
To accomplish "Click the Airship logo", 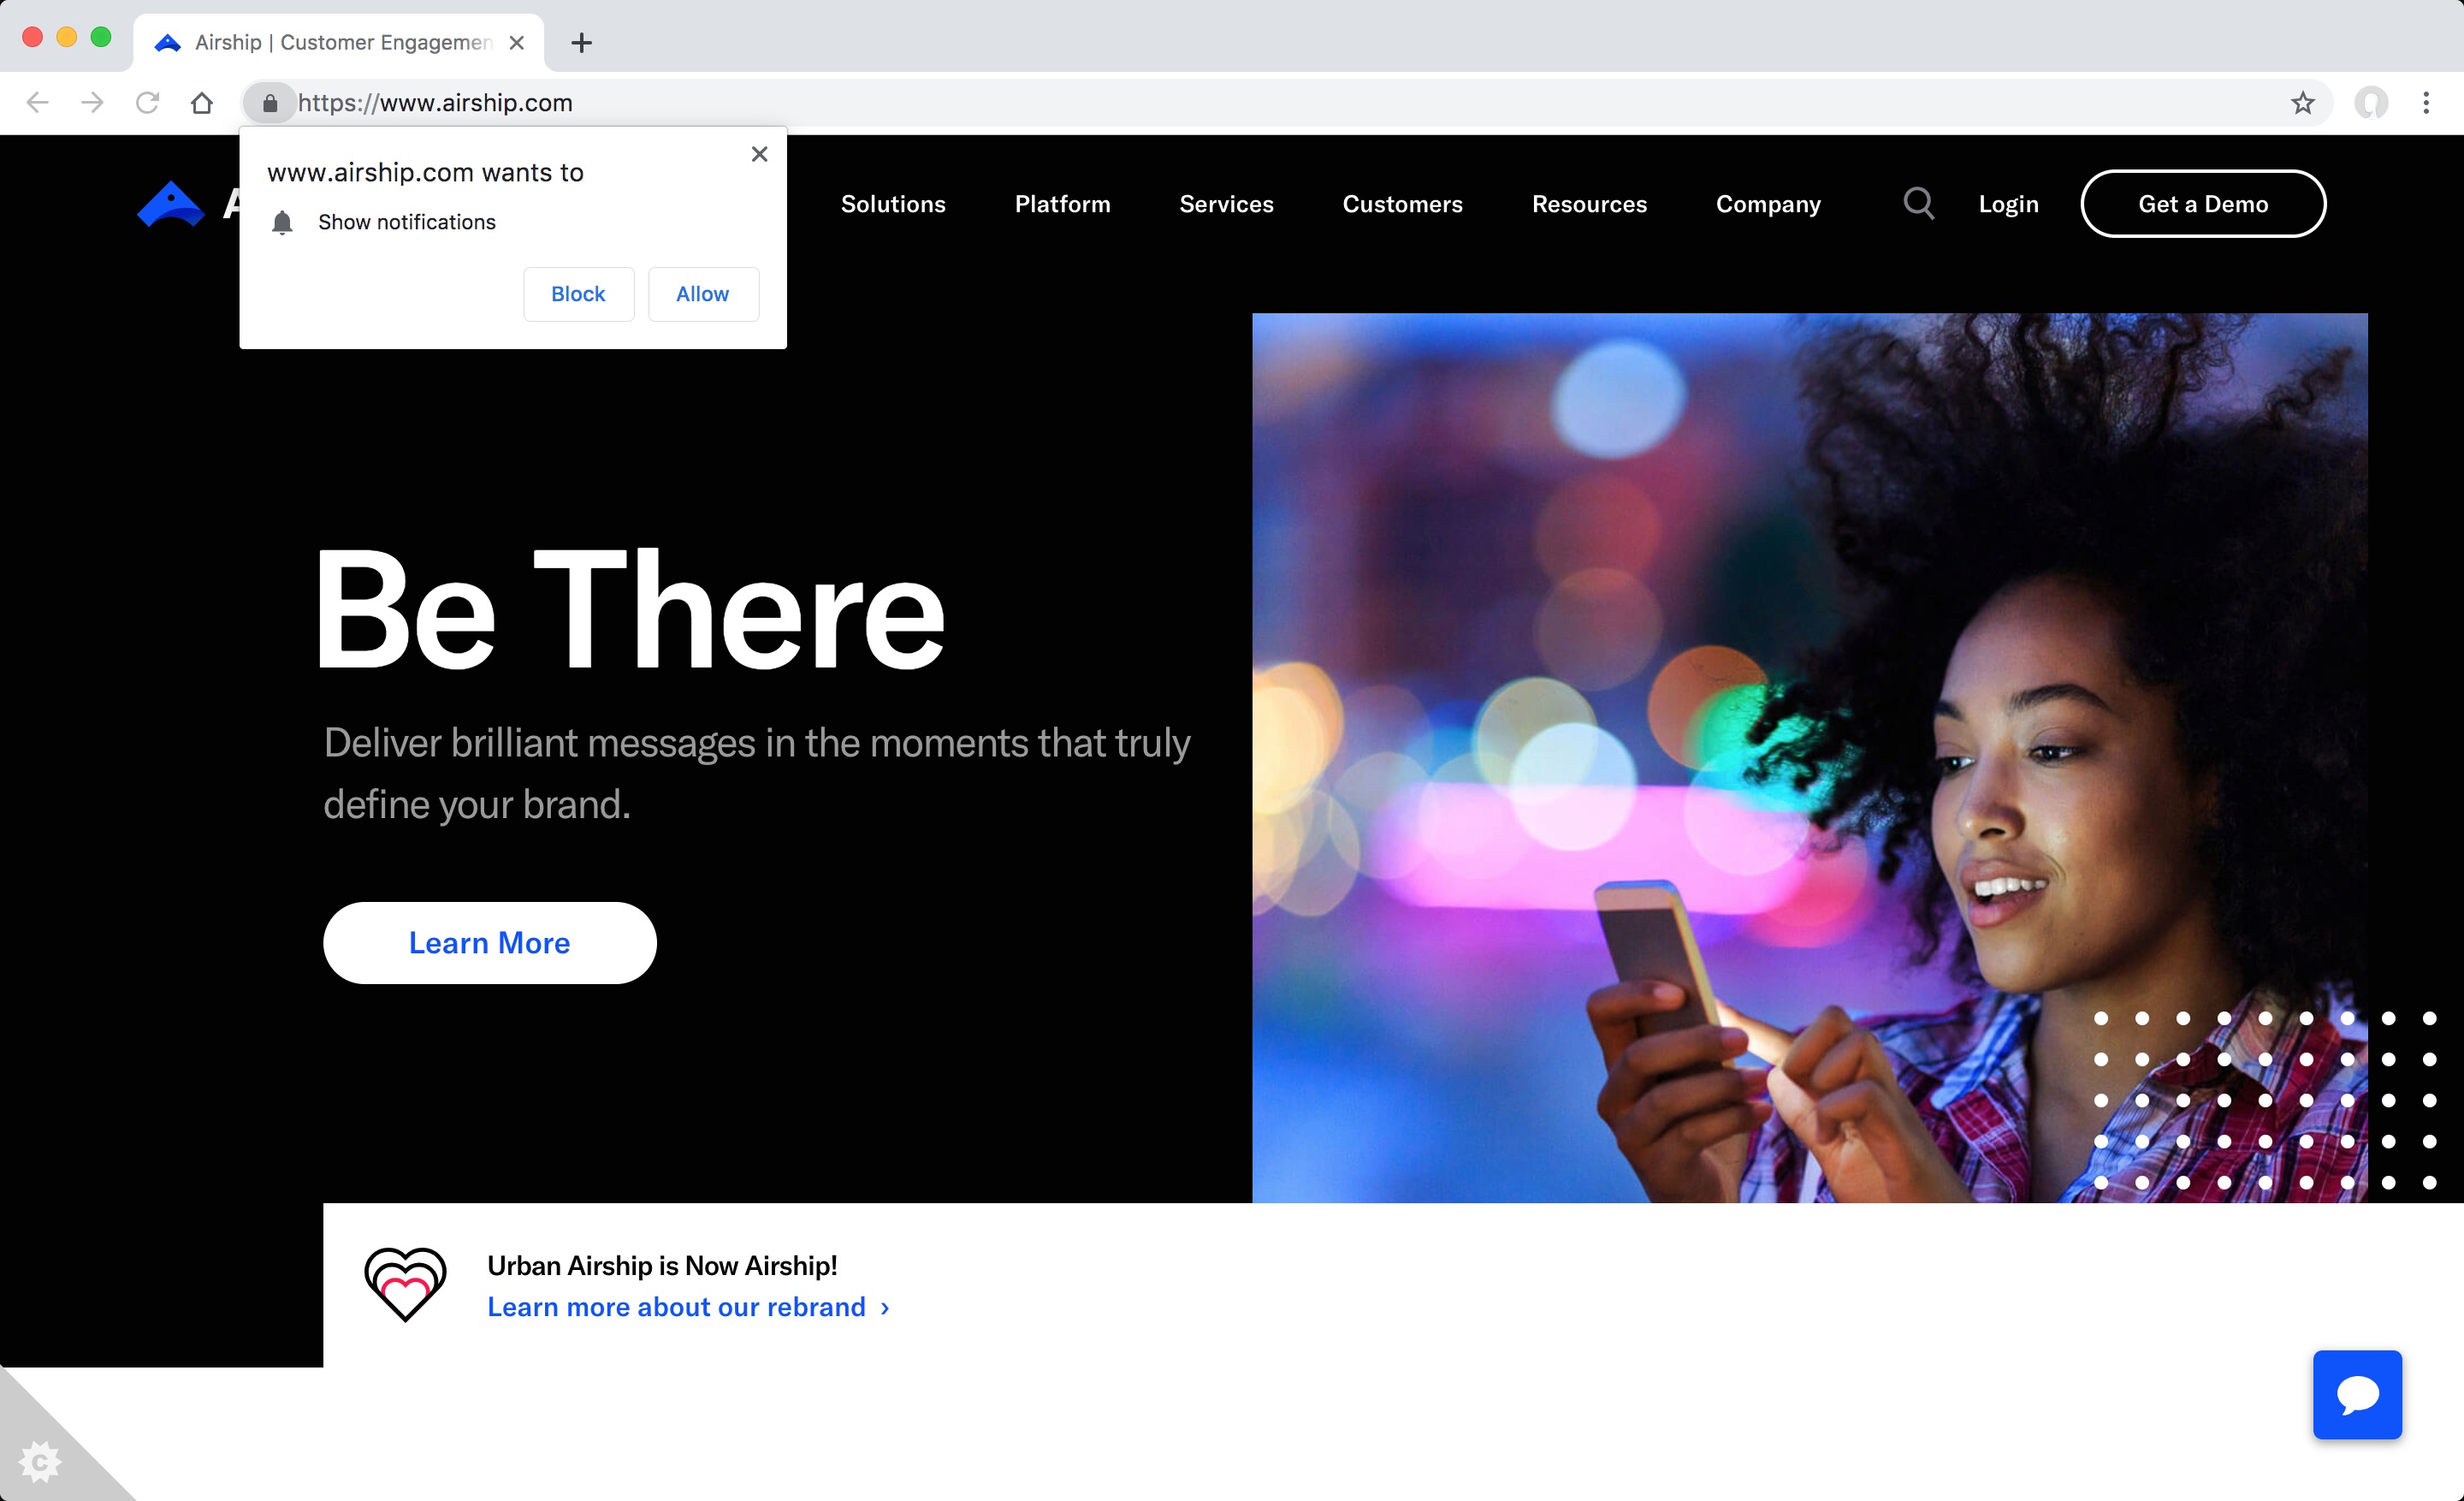I will pyautogui.click(x=171, y=204).
